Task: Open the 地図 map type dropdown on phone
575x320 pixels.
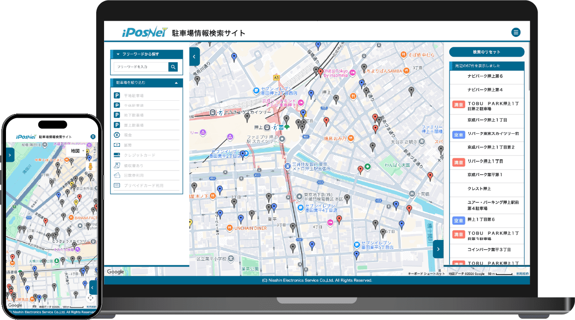Action: click(77, 151)
